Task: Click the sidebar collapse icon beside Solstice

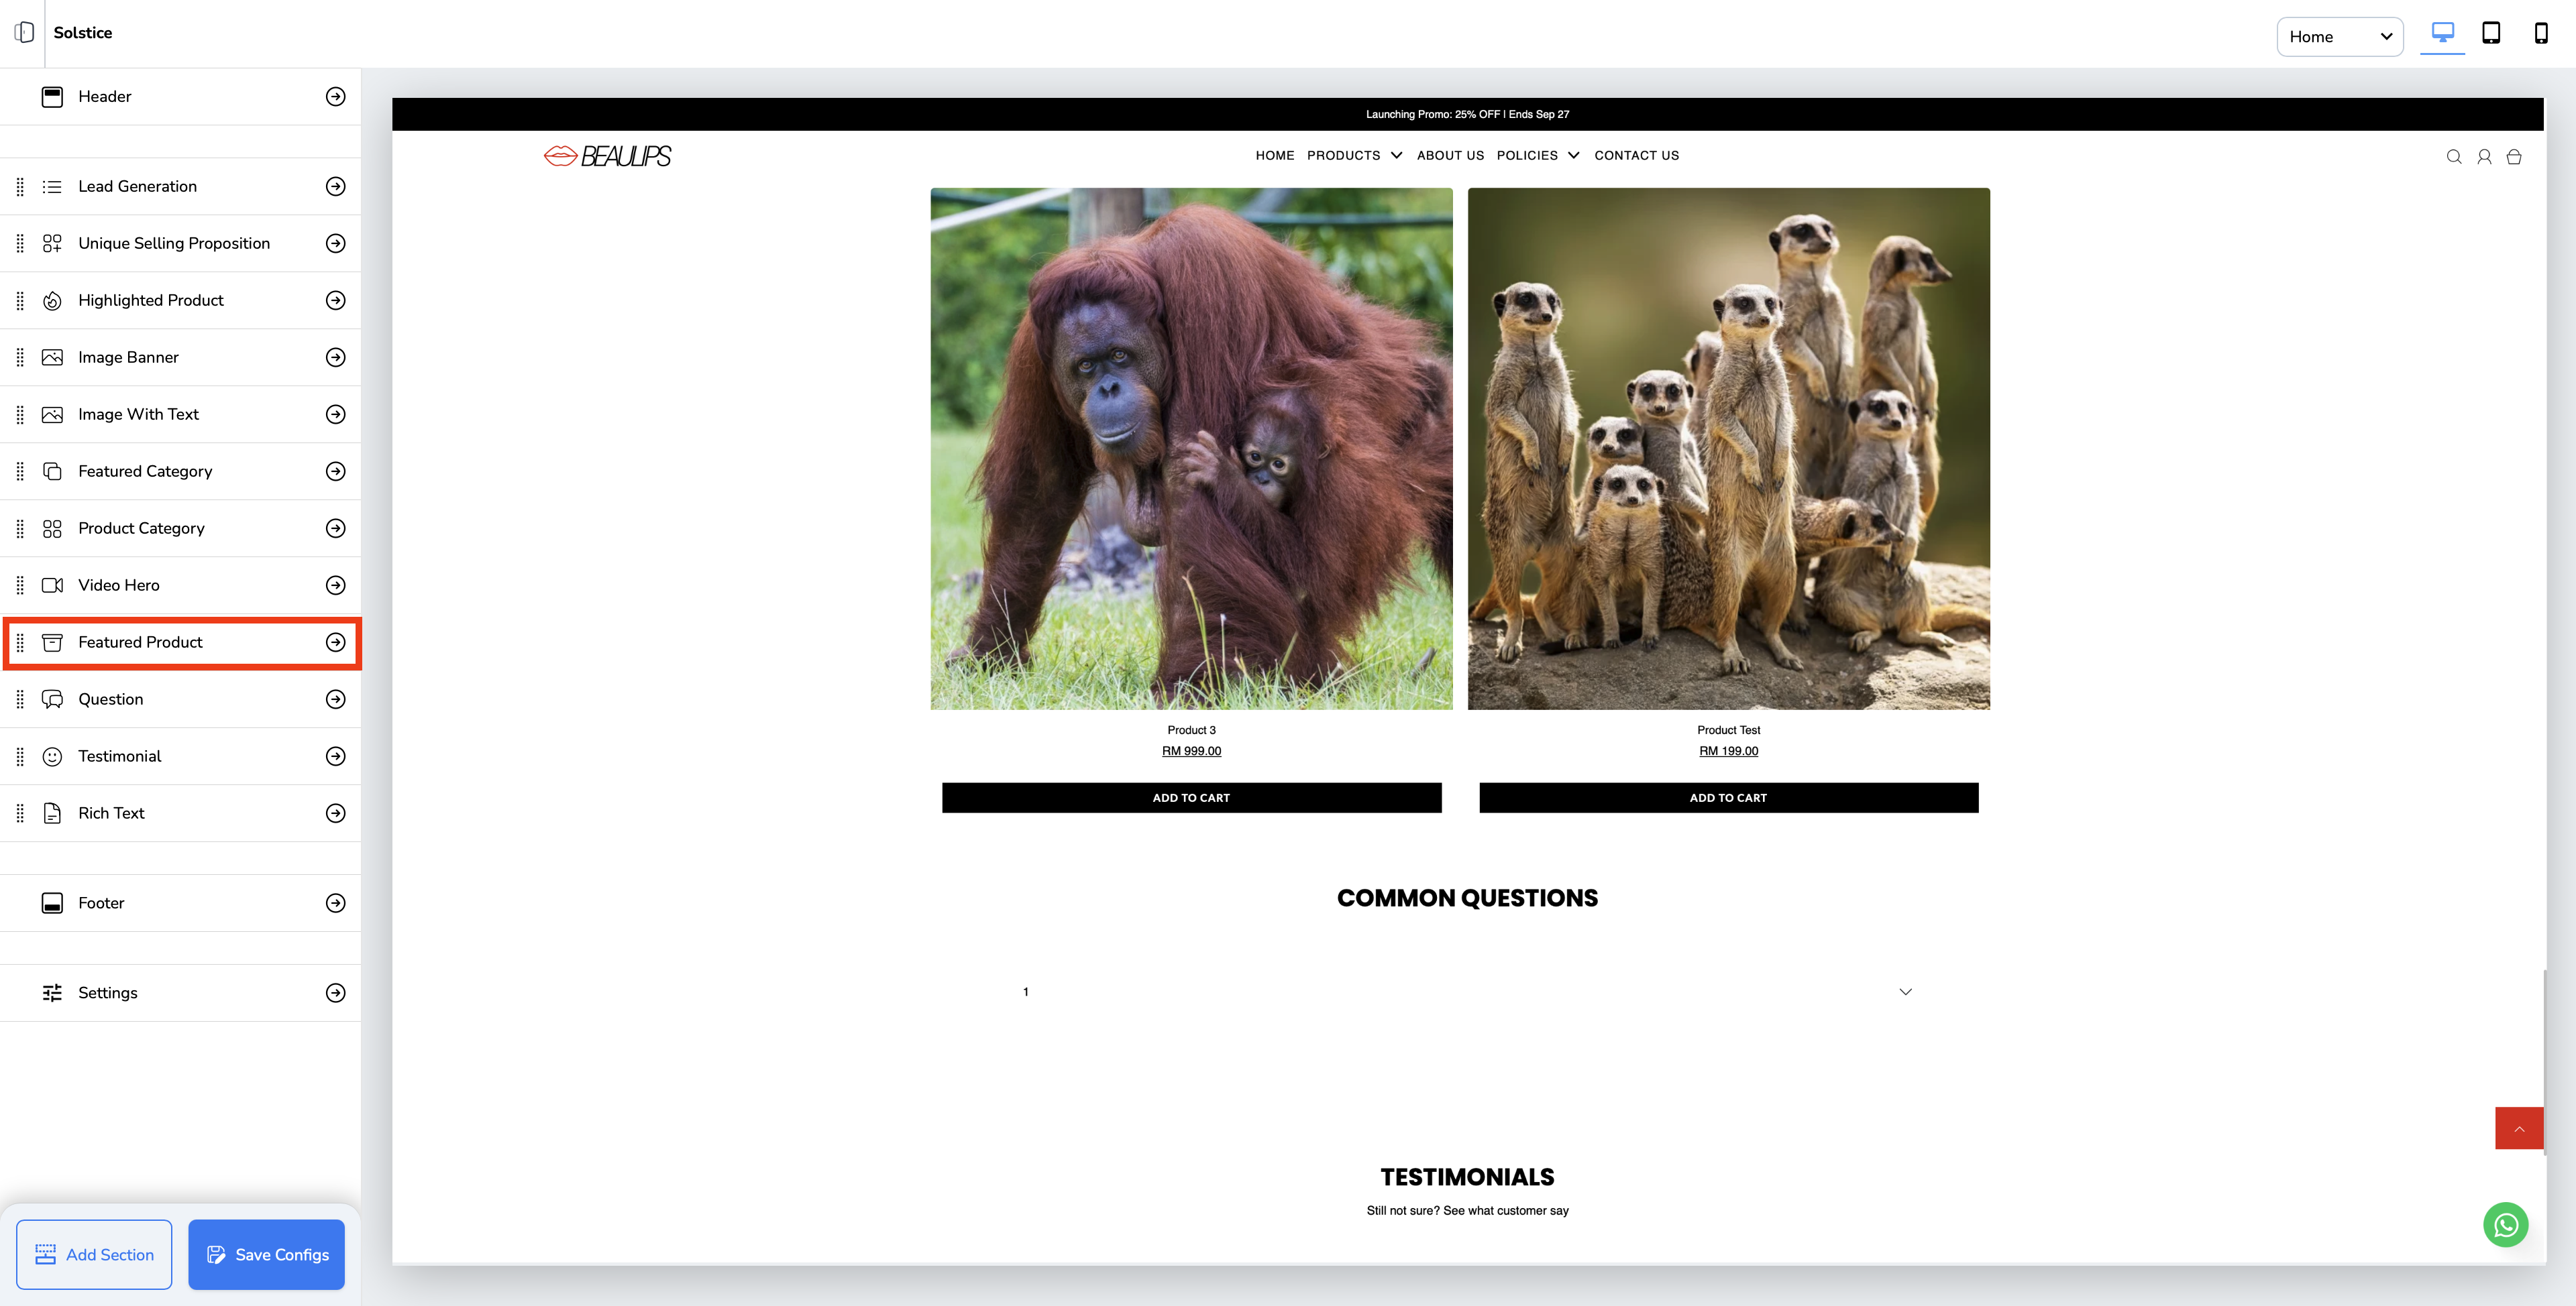Action: click(x=24, y=33)
